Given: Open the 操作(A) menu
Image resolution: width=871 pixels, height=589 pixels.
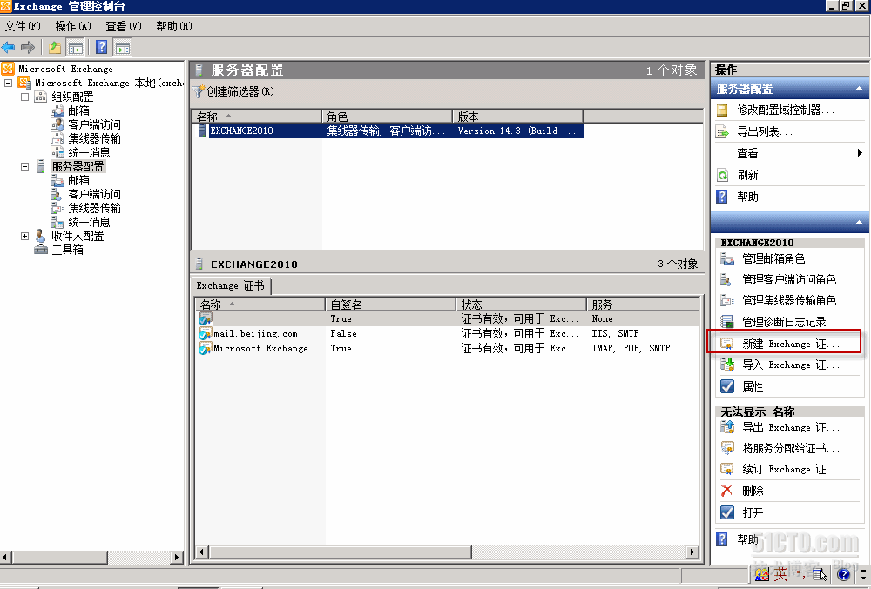Looking at the screenshot, I should pos(73,26).
